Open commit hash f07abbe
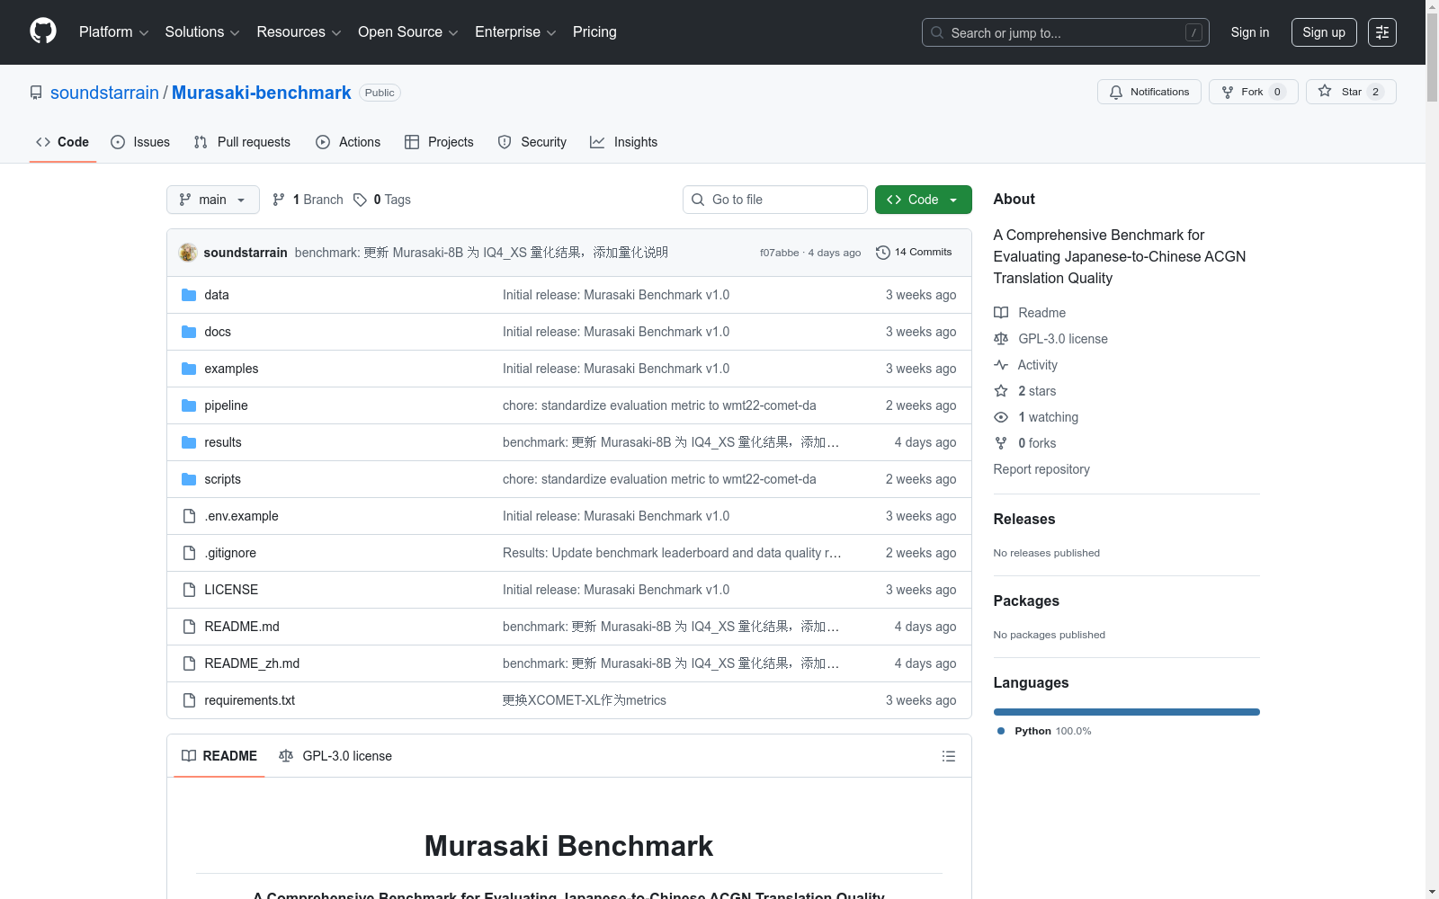Screen dimensions: 1439x899 [779, 253]
